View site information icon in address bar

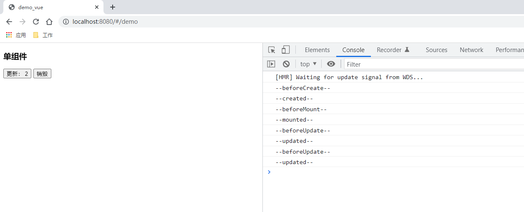click(66, 22)
